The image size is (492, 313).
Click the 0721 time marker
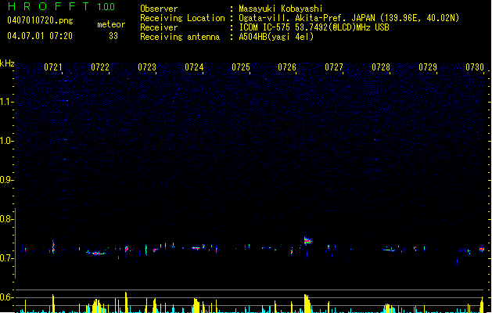[52, 67]
